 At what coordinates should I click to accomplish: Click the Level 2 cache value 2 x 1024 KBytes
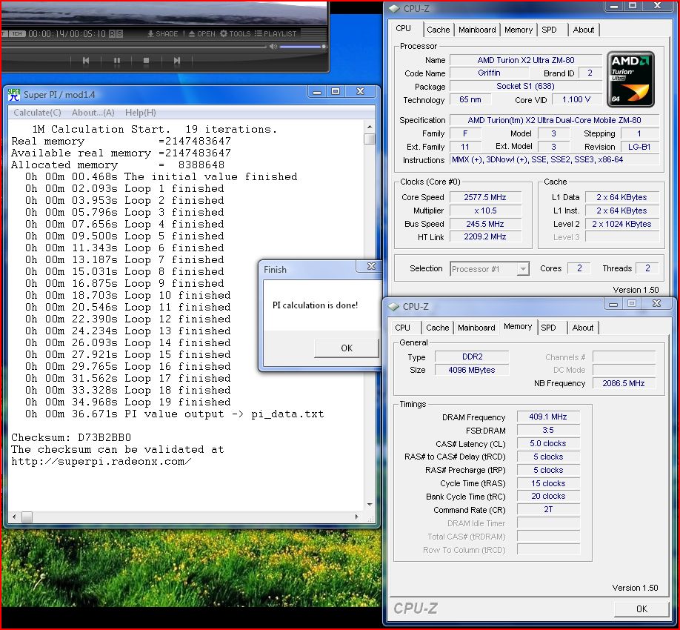click(x=621, y=225)
